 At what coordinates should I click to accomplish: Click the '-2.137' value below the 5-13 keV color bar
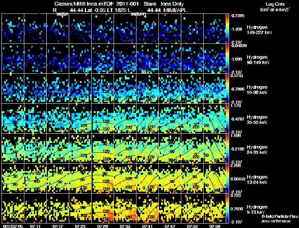click(x=236, y=222)
